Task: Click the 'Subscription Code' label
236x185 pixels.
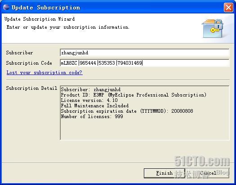Action: click(x=29, y=63)
